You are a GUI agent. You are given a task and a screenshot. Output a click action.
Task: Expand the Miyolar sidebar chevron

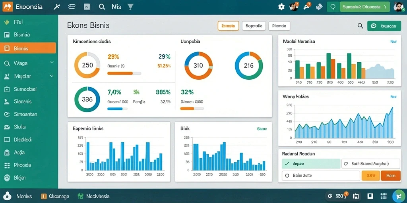(x=52, y=76)
